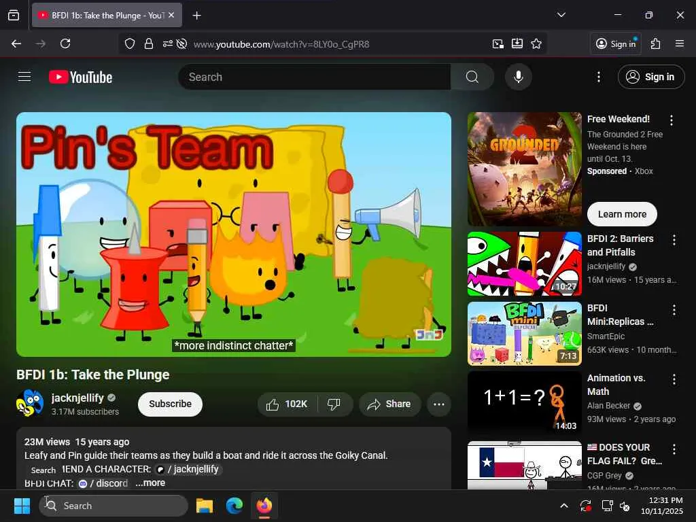Open Animation vs. Math title link
The width and height of the screenshot is (696, 522).
pyautogui.click(x=616, y=385)
